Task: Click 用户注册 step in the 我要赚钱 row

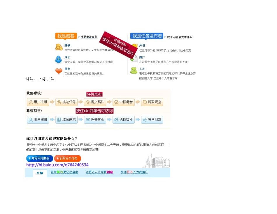Action: coord(38,102)
